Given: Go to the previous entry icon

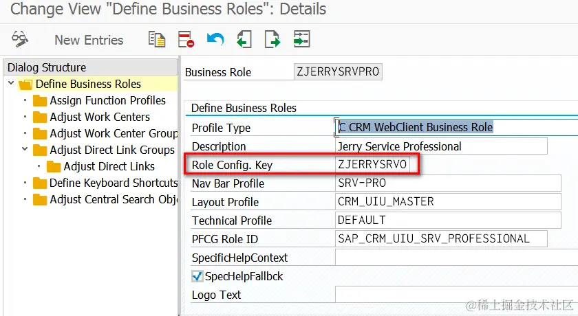Looking at the screenshot, I should pos(244,39).
